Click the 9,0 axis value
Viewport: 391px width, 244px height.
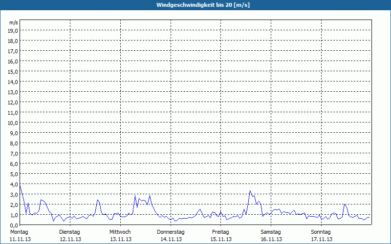(14, 133)
